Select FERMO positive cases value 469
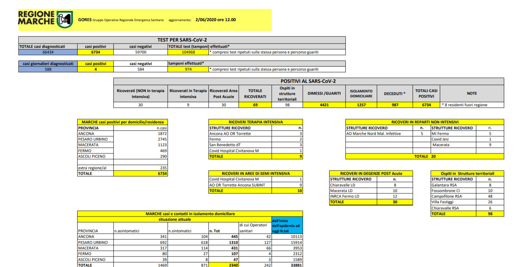Viewport: 531px width, 267px height. pos(163,151)
